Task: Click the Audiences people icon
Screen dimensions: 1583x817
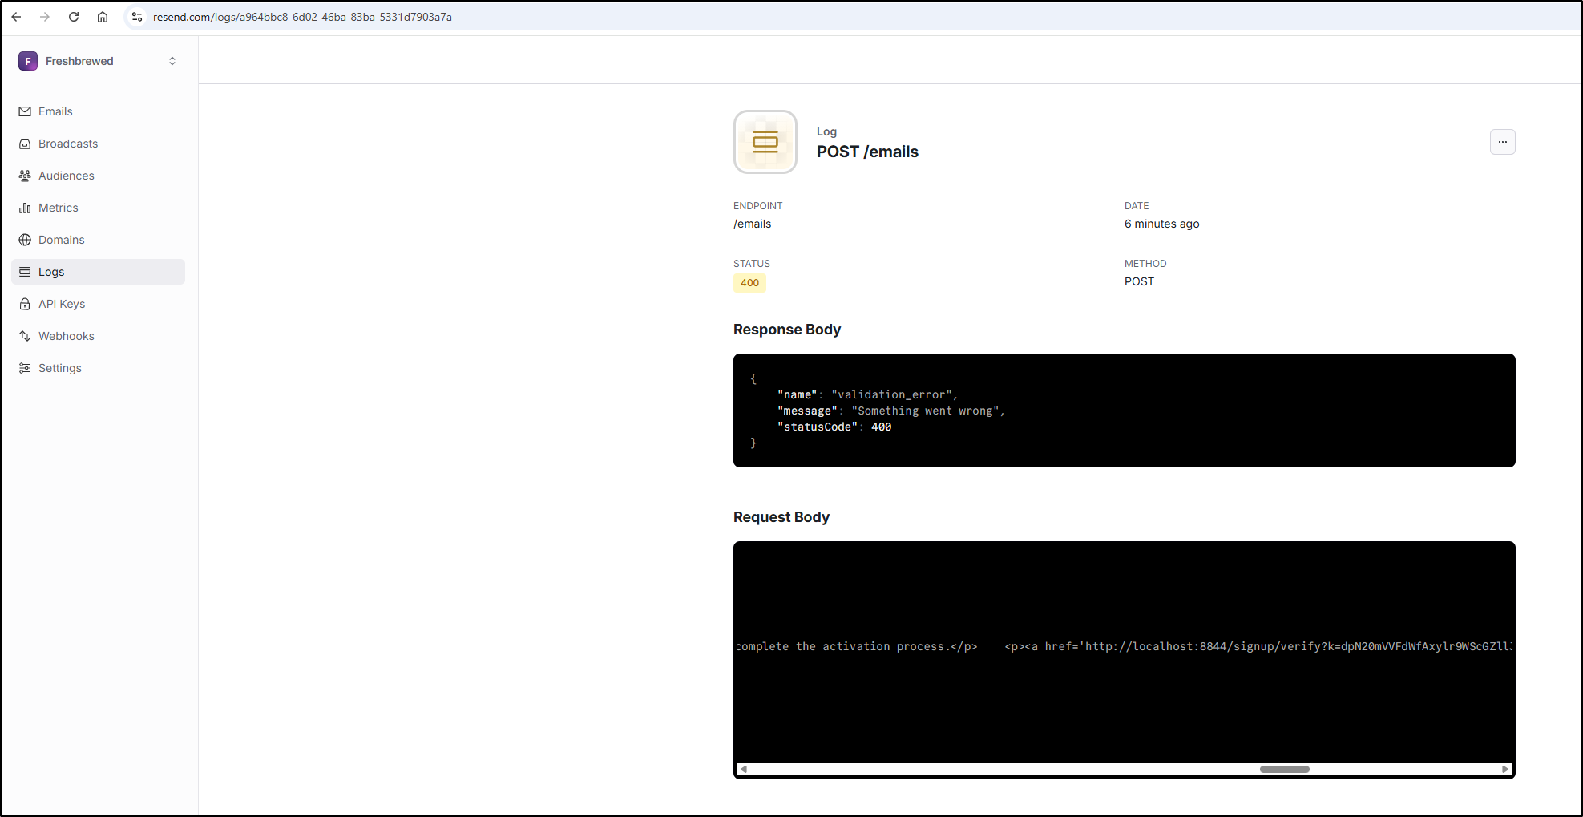Action: click(x=25, y=176)
